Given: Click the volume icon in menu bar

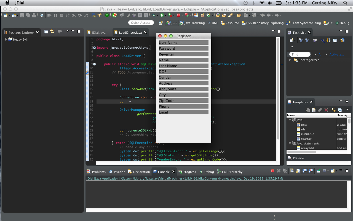Looking at the screenshot, I should pos(269,3).
